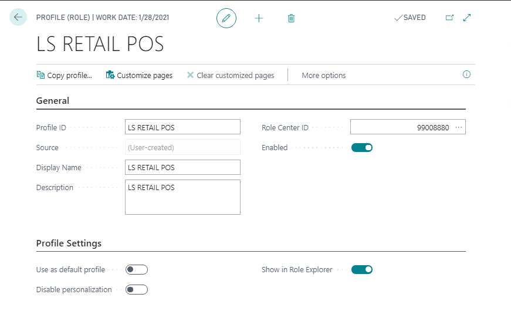Open Role Center ID lookup ellipsis

pos(459,127)
